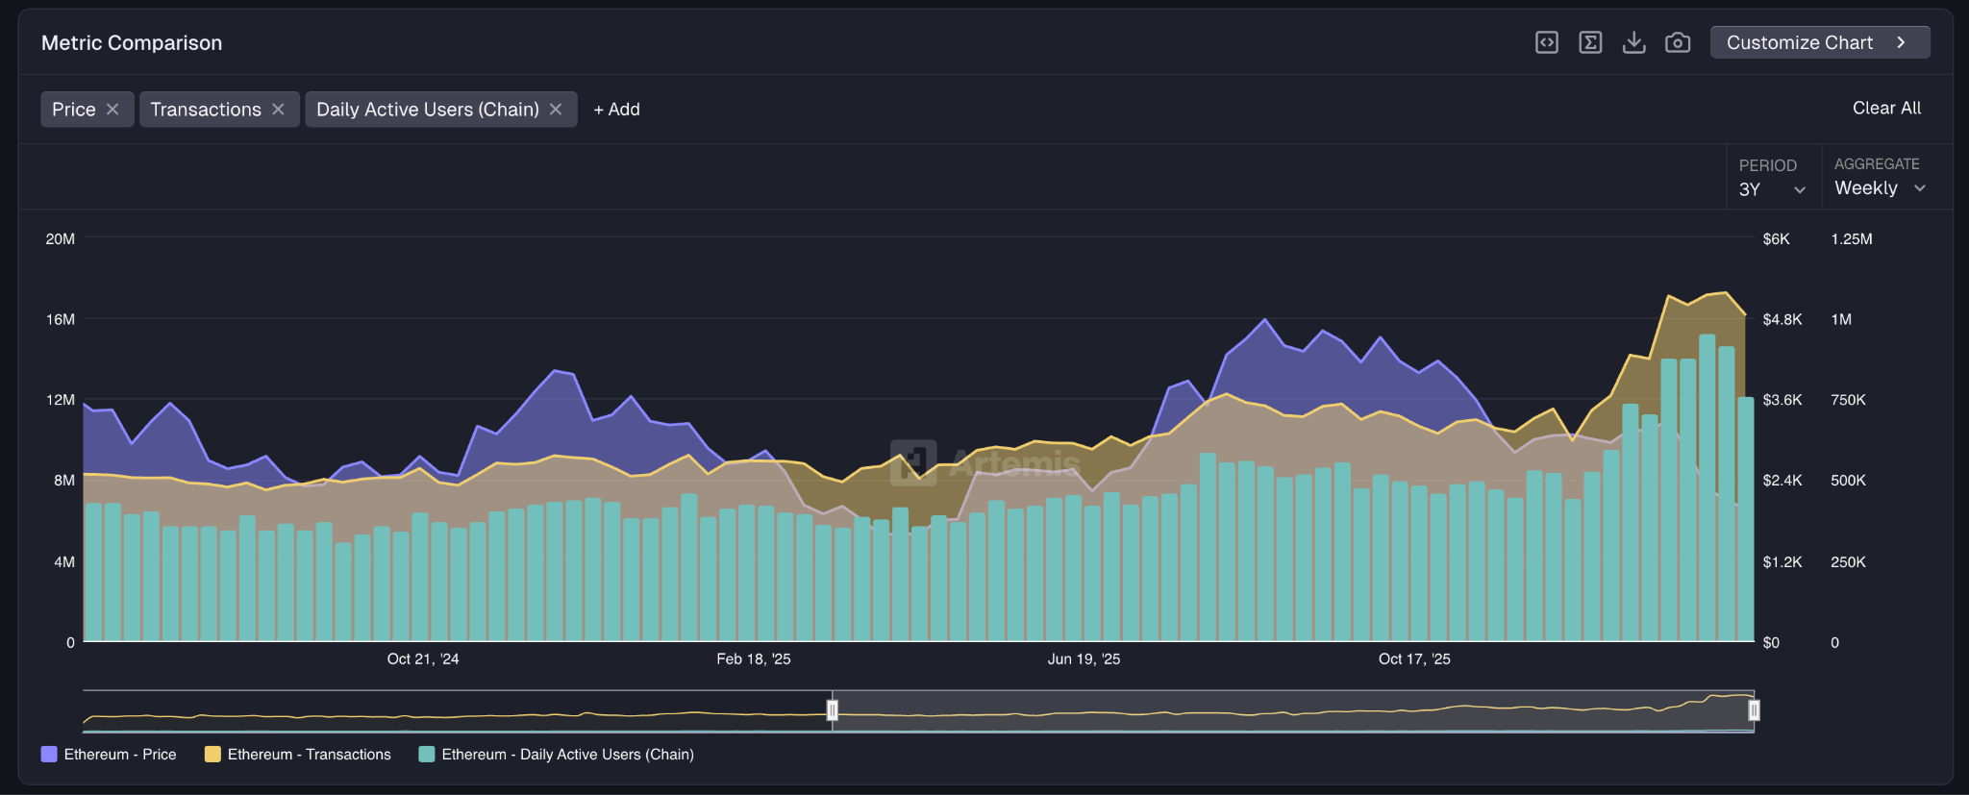
Task: Click the Feb 18, '25 axis label
Action: click(754, 659)
